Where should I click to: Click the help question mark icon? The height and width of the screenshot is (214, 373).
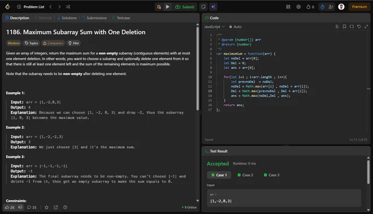65,207
